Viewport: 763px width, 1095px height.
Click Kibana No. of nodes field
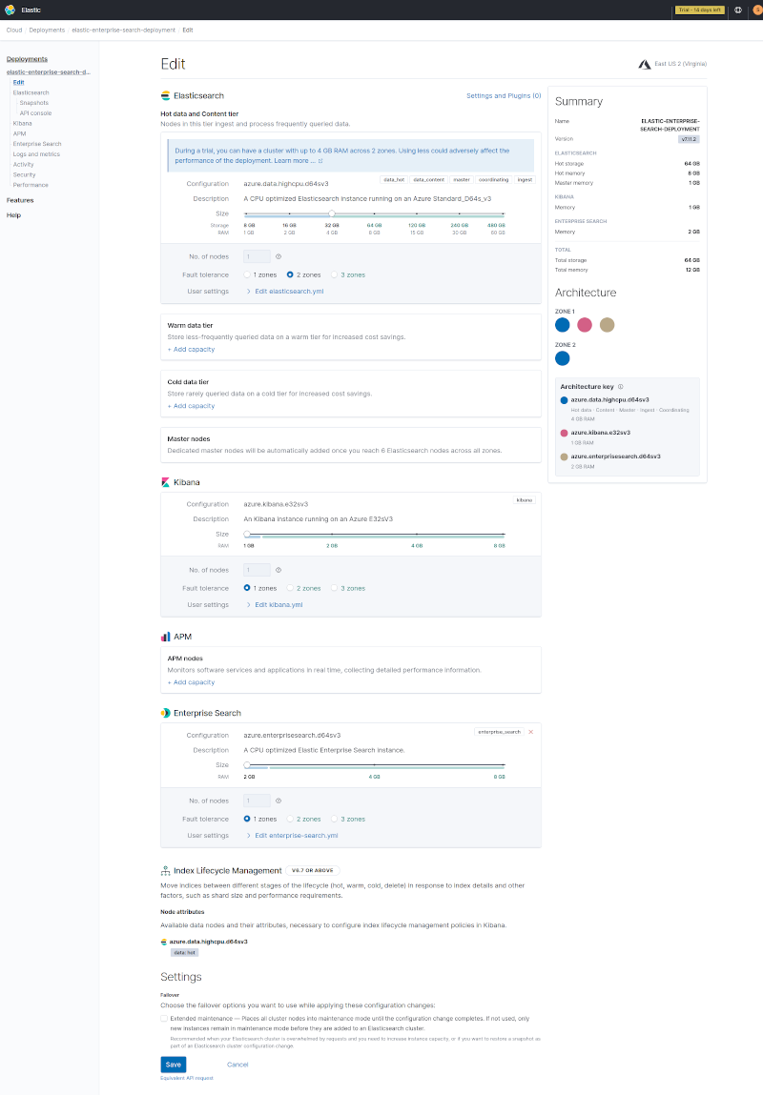pos(258,570)
